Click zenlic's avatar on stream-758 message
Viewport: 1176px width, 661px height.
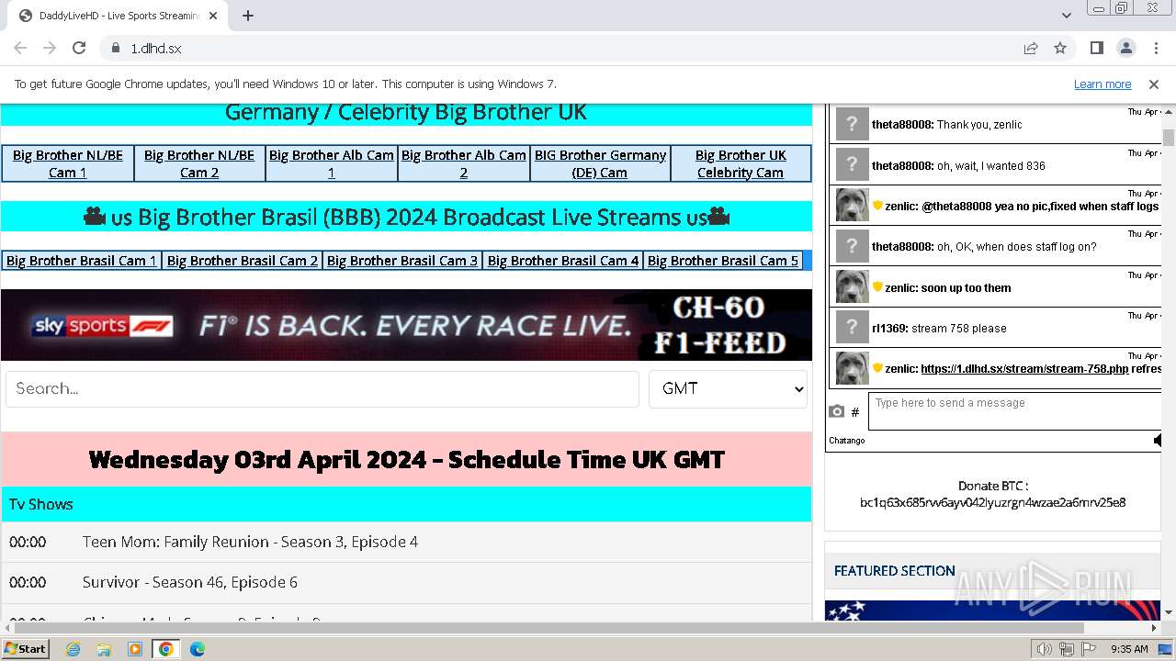pyautogui.click(x=852, y=368)
